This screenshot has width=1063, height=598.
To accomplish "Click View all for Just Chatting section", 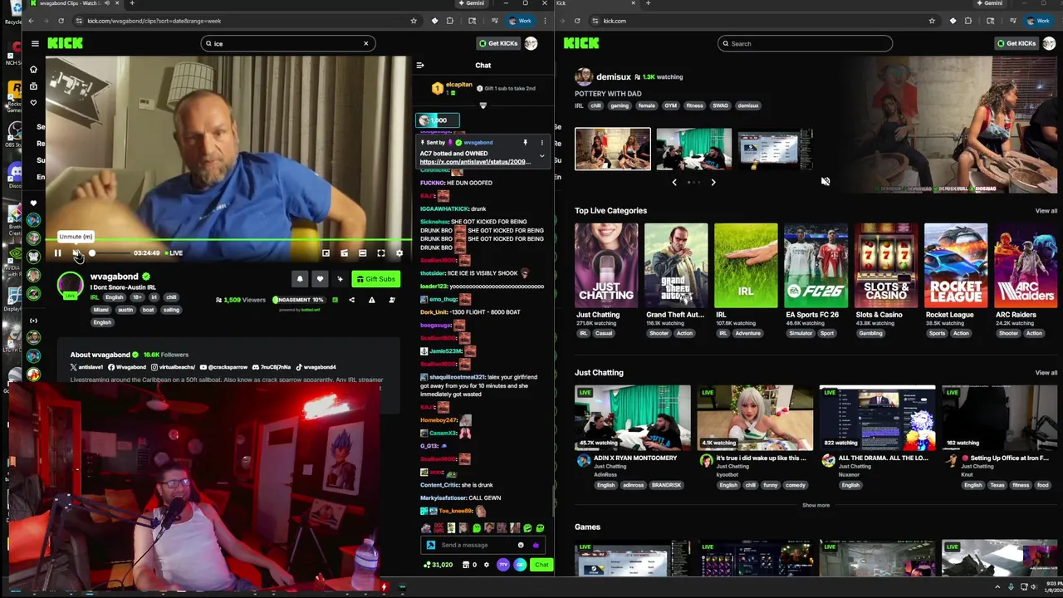I will pos(1046,373).
